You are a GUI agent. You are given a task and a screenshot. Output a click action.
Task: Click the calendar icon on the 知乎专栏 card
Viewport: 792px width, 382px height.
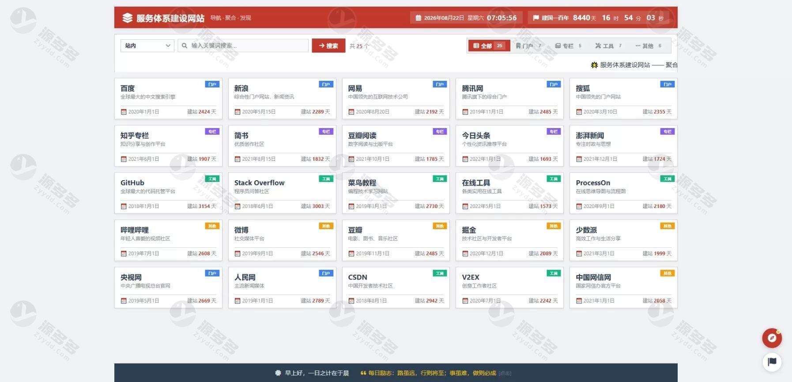click(124, 159)
